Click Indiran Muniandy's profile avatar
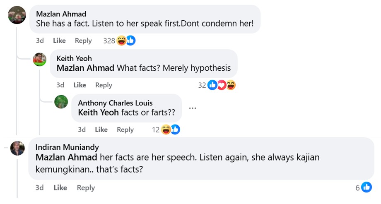Image resolution: width=381 pixels, height=204 pixels. tap(17, 148)
